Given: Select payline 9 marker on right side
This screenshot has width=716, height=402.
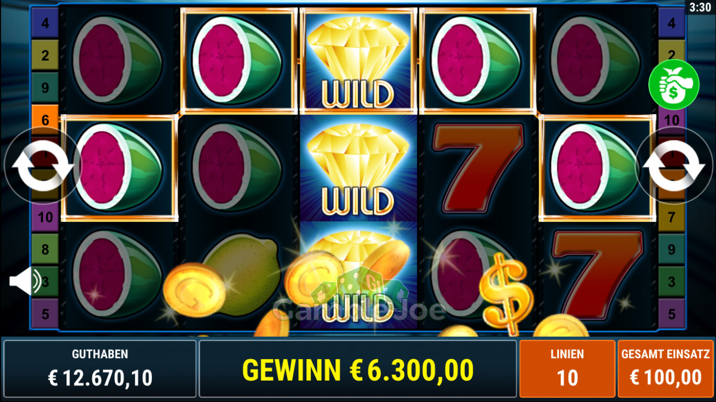Looking at the screenshot, I should [x=671, y=250].
